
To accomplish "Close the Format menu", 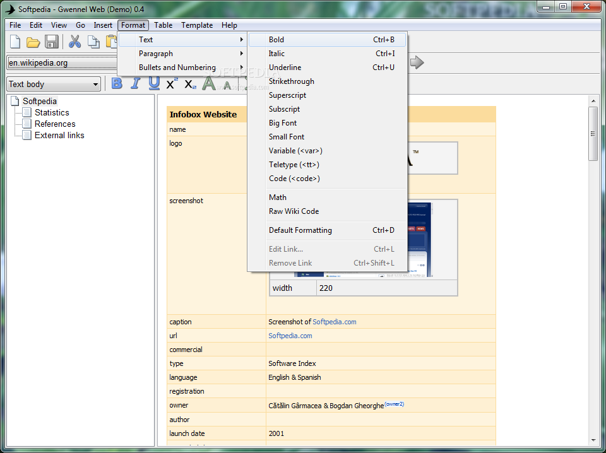I will tap(133, 25).
